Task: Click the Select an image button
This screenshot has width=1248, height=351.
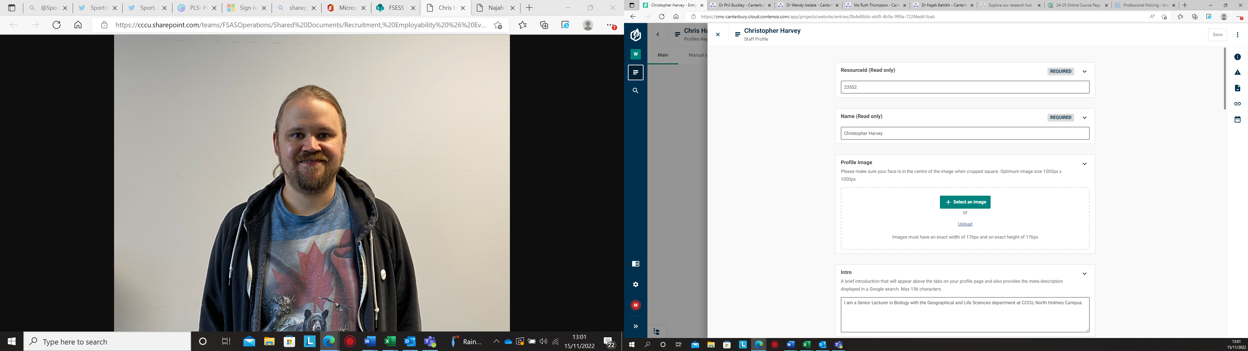Action: pyautogui.click(x=965, y=202)
